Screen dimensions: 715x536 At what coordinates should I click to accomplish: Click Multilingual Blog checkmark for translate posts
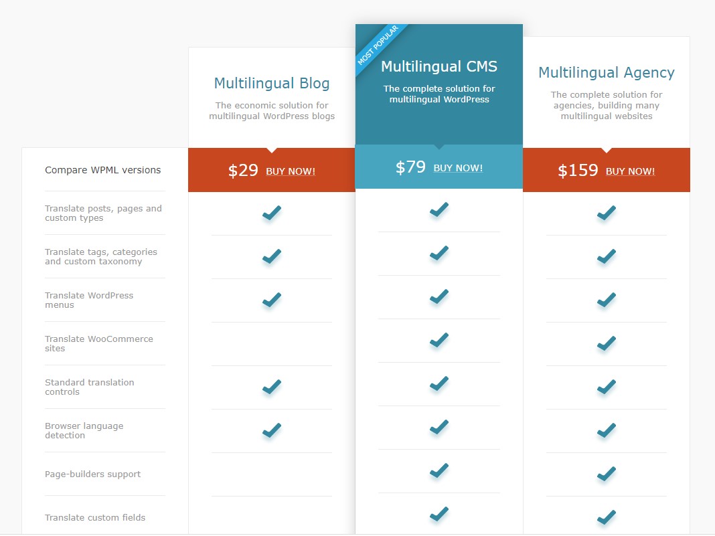click(272, 212)
